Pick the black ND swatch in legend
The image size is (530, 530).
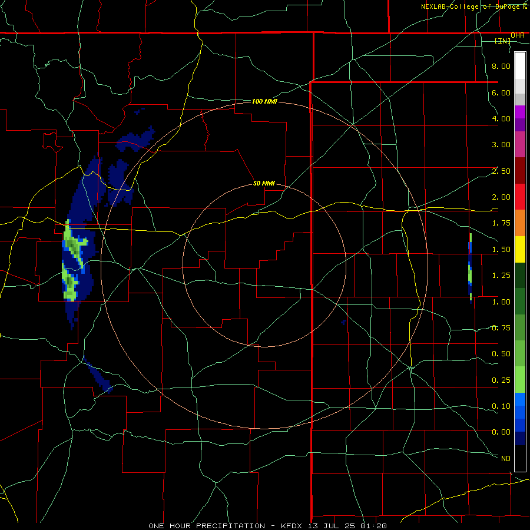point(520,458)
